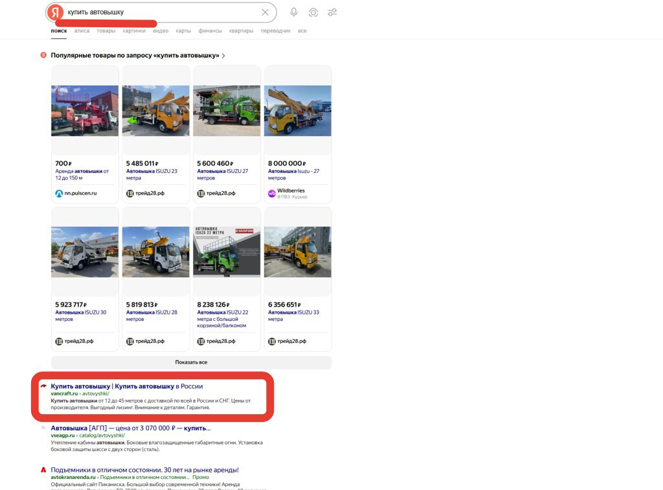Start voice search with microphone icon
663x490 pixels.
coord(294,12)
